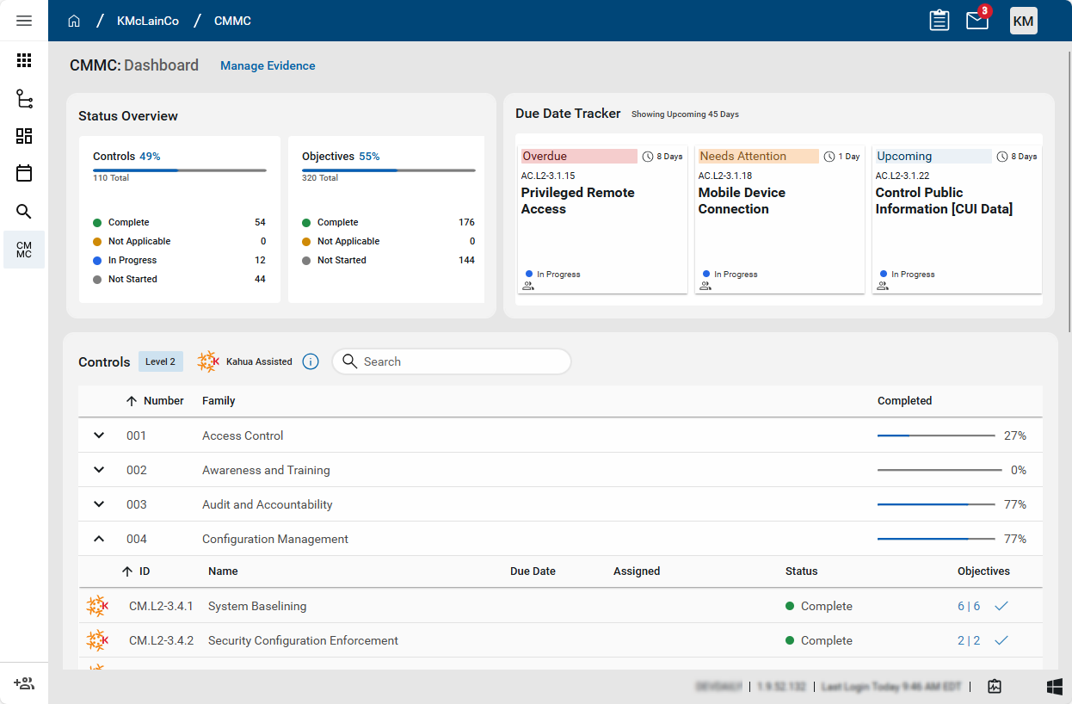This screenshot has width=1072, height=704.
Task: Expand the Awareness and Training row
Action: pyautogui.click(x=99, y=470)
